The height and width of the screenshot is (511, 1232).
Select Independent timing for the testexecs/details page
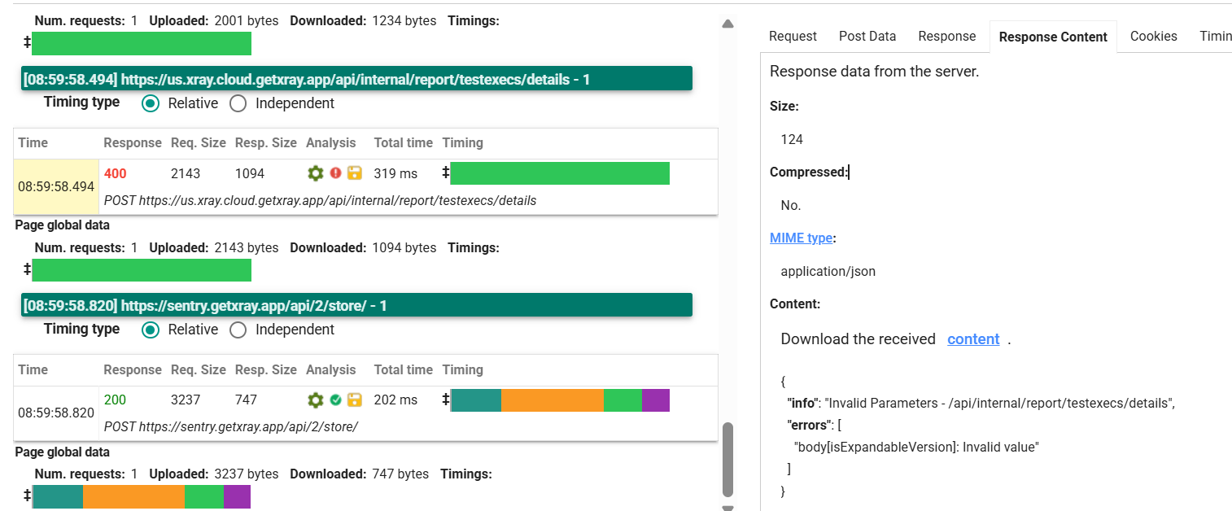pos(238,103)
